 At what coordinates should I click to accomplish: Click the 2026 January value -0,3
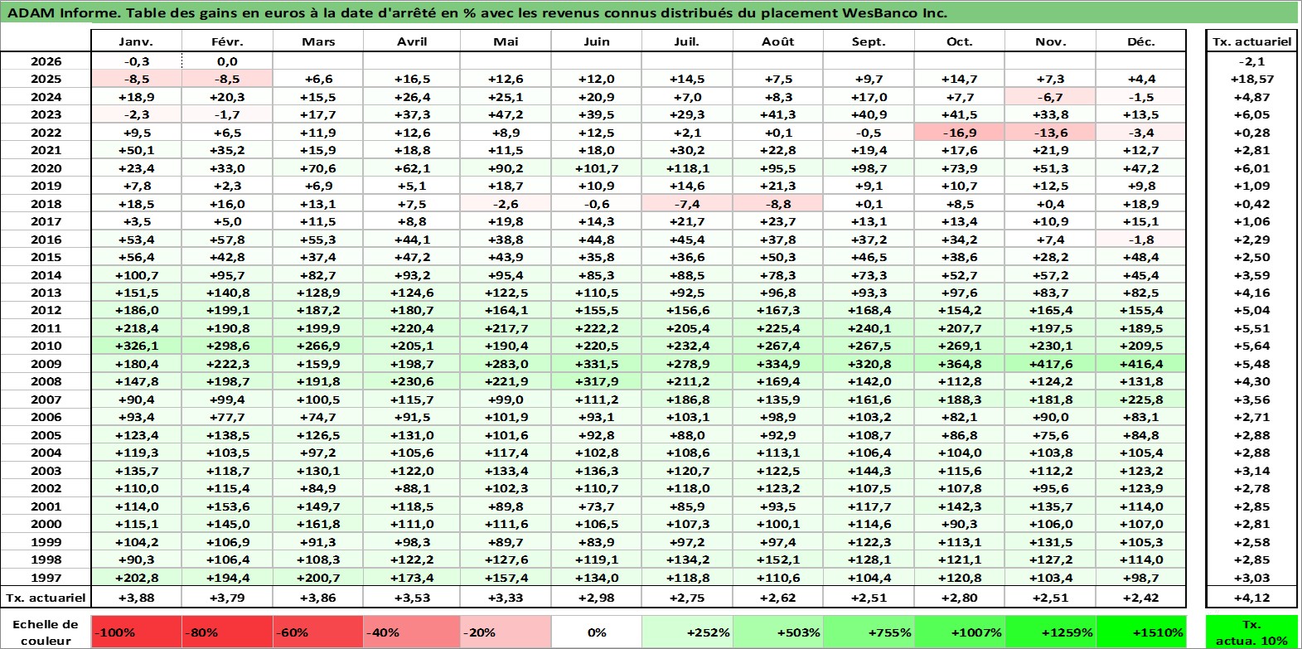[136, 61]
